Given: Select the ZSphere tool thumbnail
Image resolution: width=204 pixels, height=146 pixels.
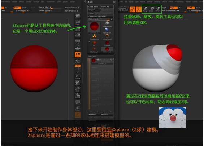Looking at the screenshot, I should 107,43.
